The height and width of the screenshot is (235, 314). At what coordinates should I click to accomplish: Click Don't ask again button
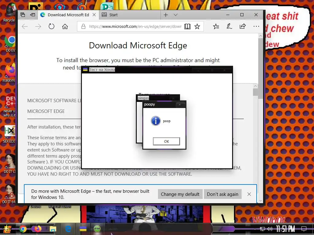point(223,194)
